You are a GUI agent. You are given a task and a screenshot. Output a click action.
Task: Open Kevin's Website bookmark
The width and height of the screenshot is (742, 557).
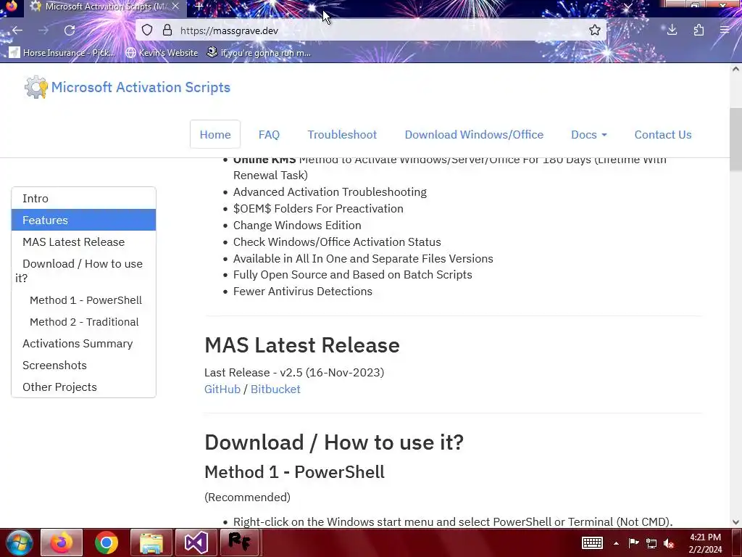(162, 52)
